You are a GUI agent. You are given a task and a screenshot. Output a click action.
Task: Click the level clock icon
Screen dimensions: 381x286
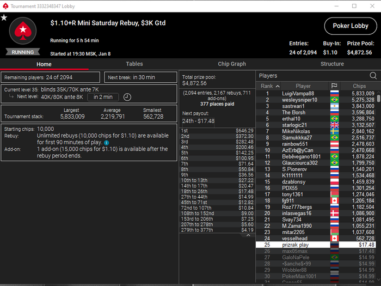127,97
